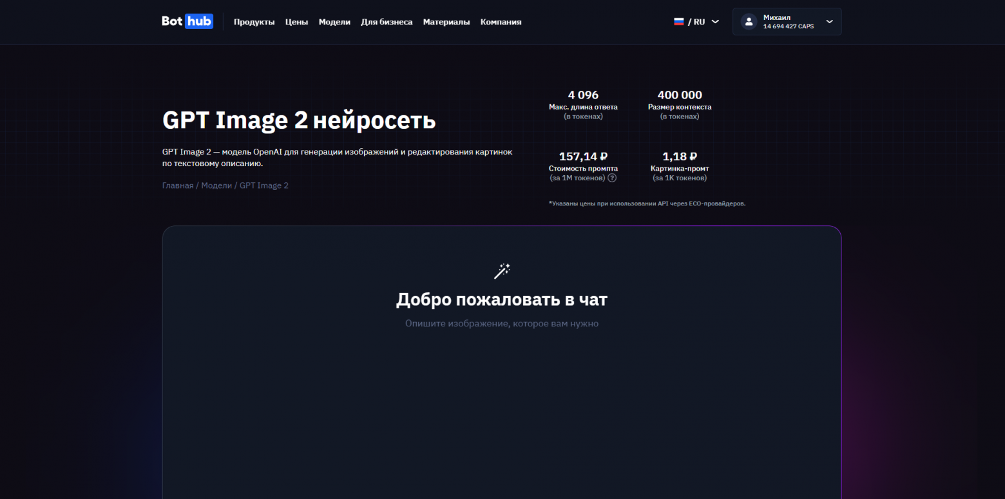Open the Компания menu
The image size is (1005, 499).
(501, 22)
